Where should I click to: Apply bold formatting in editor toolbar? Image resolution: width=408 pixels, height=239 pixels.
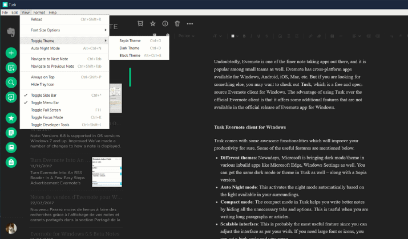[x=244, y=36]
